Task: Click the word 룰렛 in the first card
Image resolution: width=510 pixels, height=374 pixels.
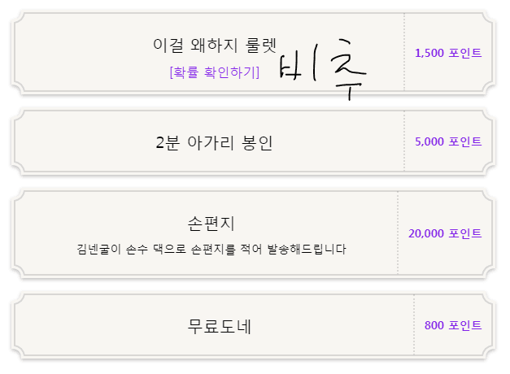Action: 261,46
